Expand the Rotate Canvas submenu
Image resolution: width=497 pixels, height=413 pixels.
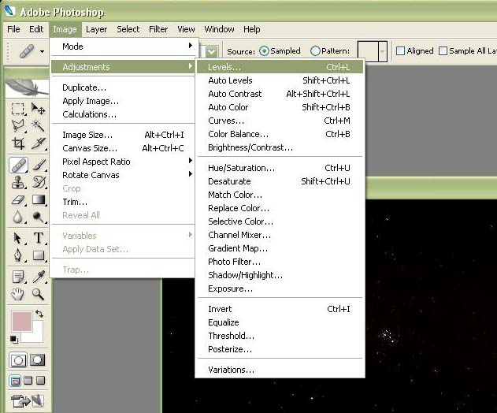122,175
